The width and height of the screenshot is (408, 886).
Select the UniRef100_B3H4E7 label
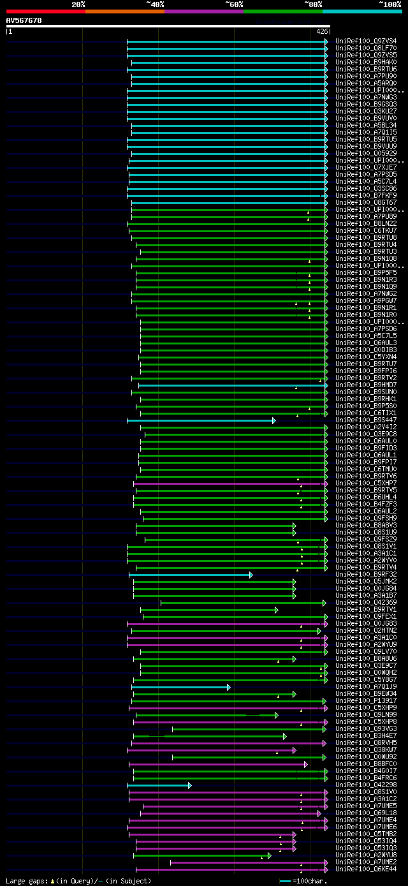click(x=367, y=735)
